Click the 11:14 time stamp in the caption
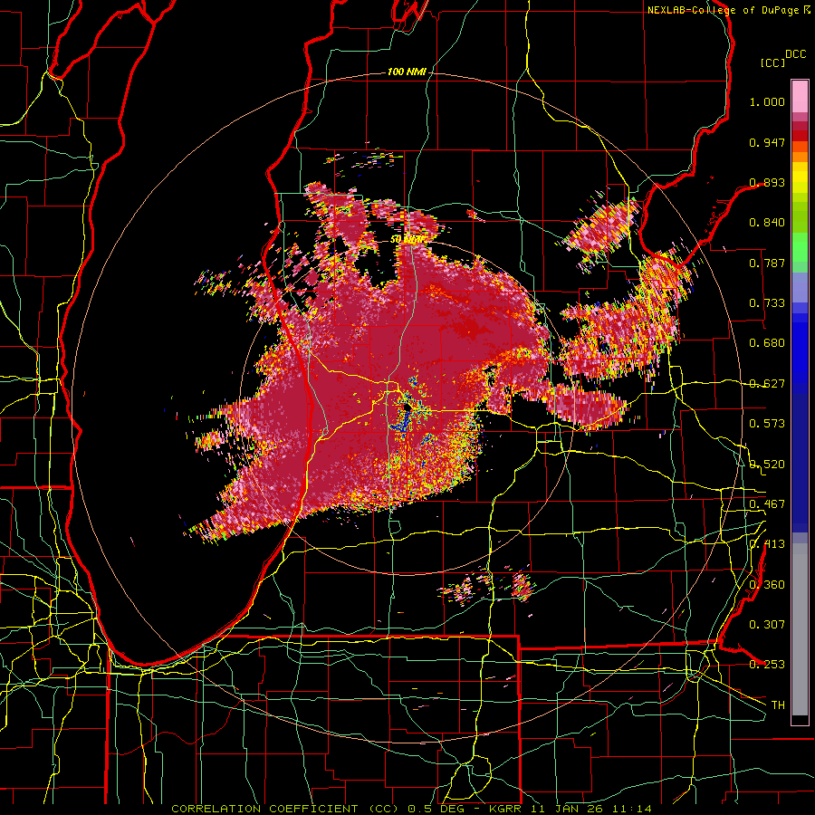The height and width of the screenshot is (815, 815). [631, 809]
